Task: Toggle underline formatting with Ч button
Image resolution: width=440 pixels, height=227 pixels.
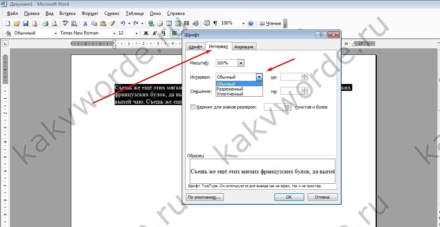Action: [x=164, y=33]
